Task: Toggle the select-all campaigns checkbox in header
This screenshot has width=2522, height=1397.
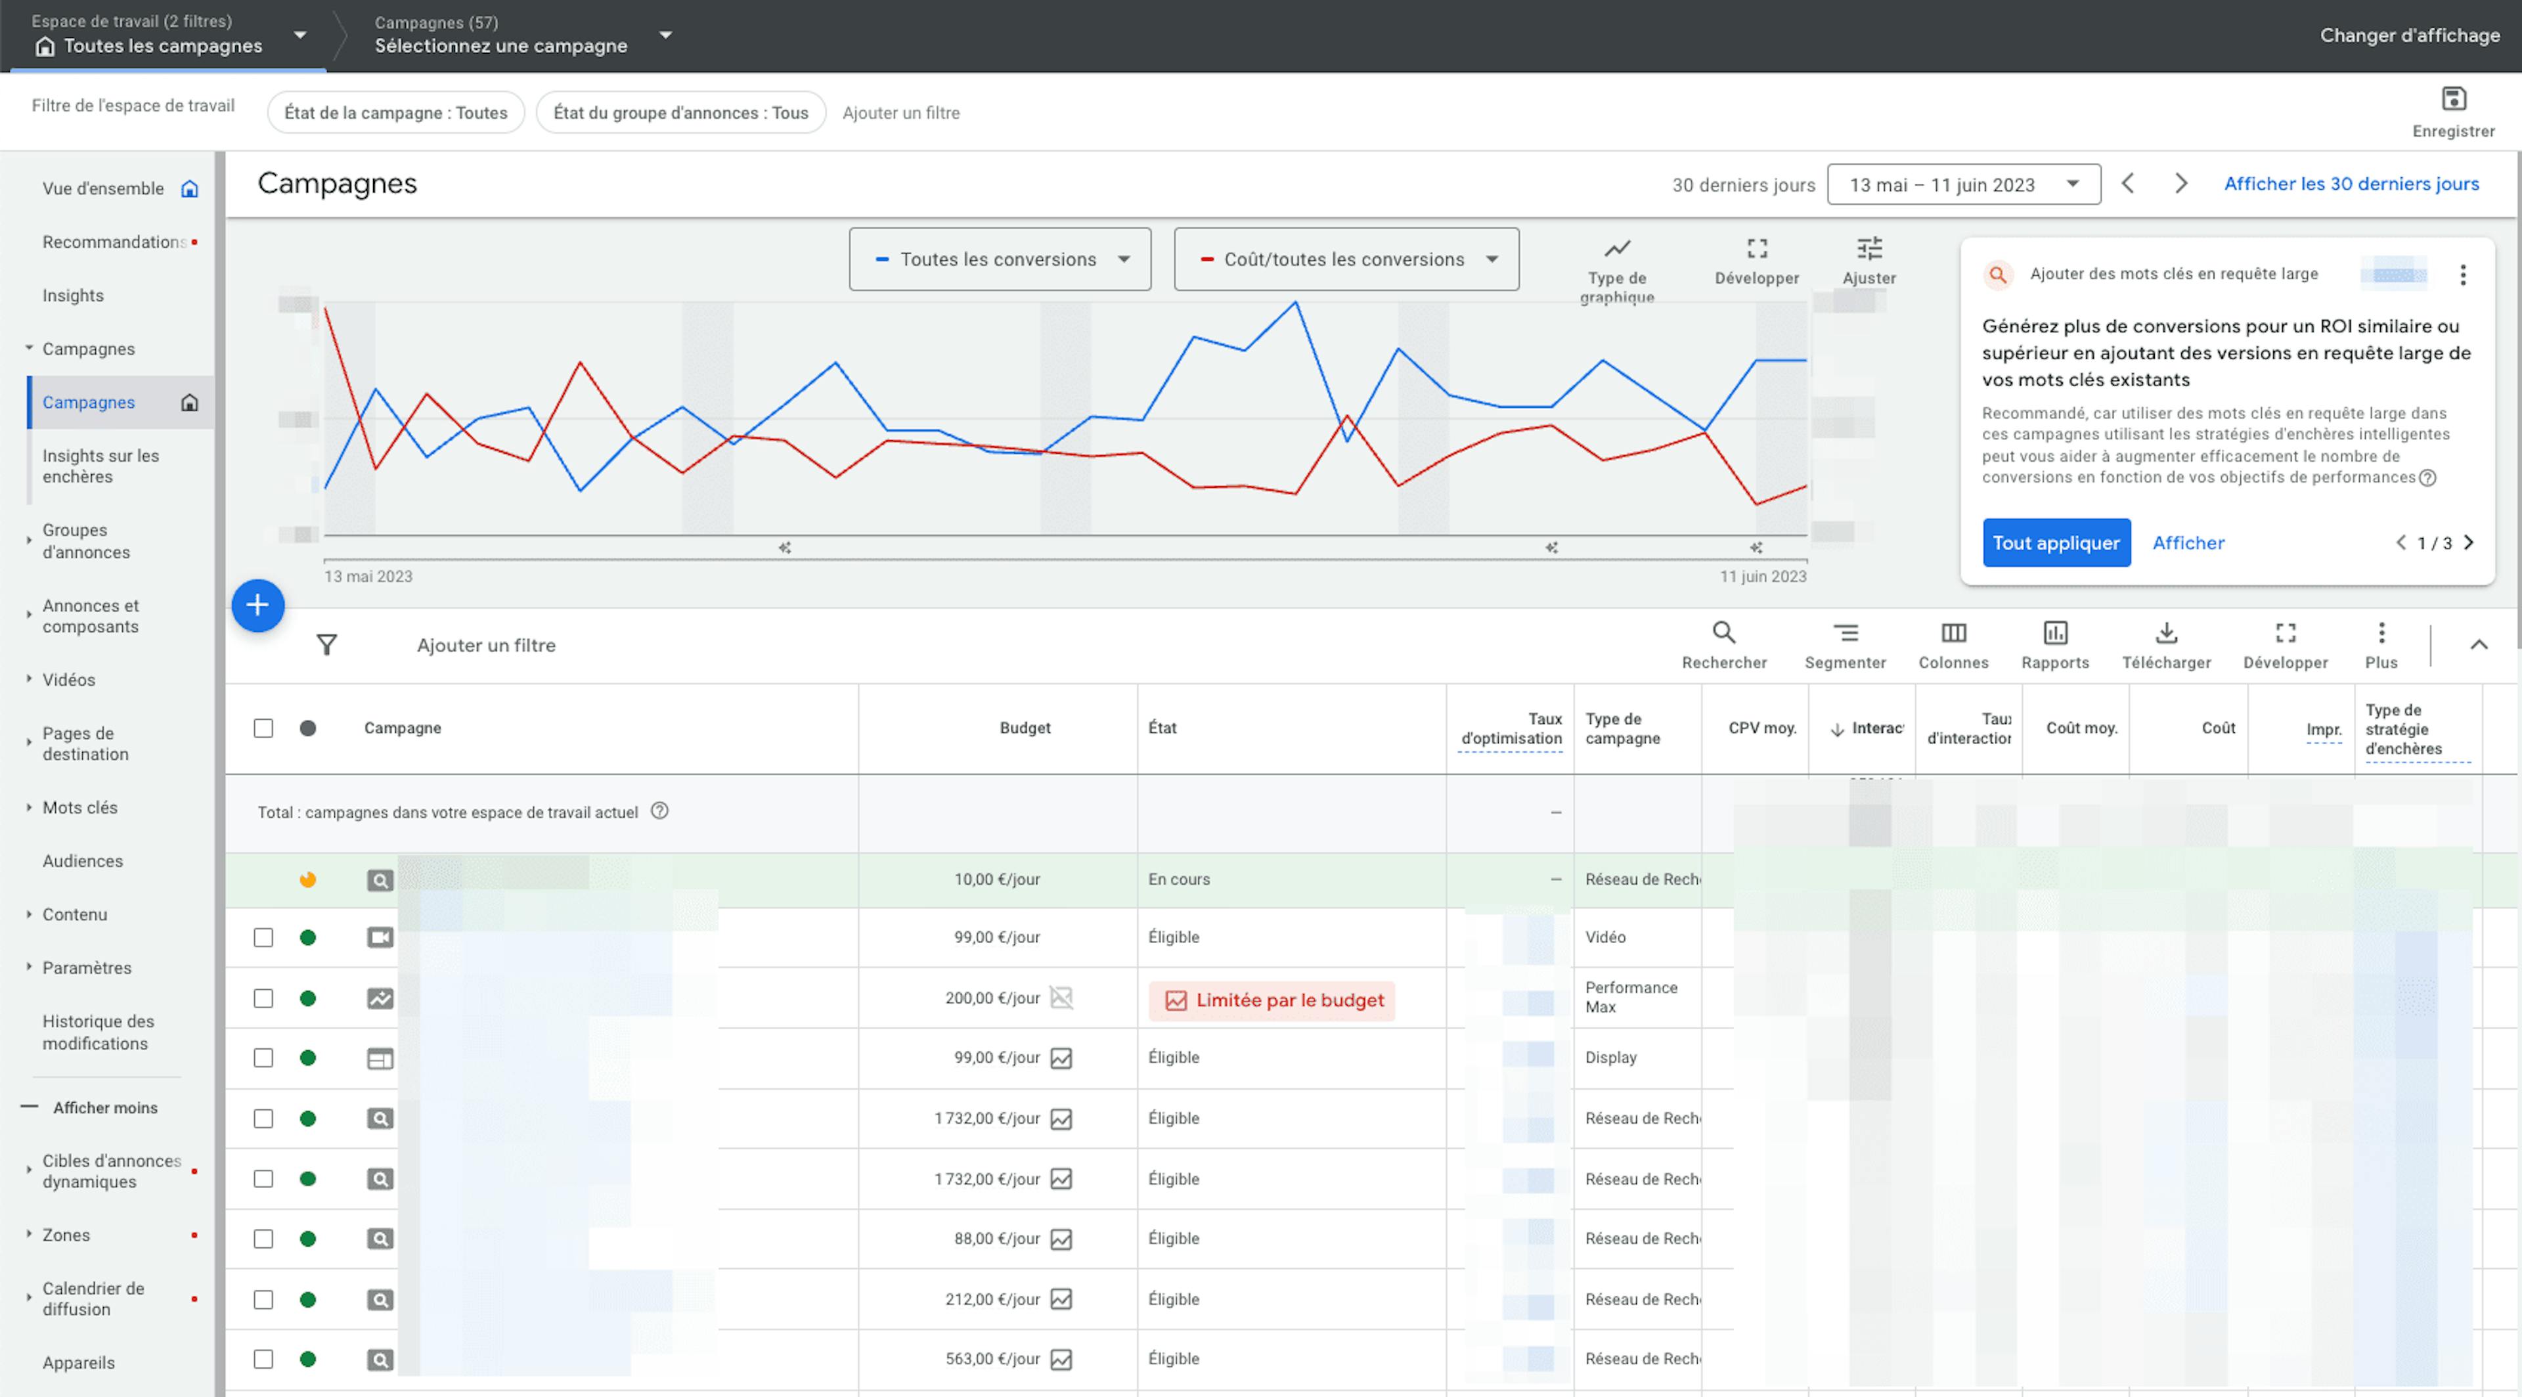Action: [263, 728]
